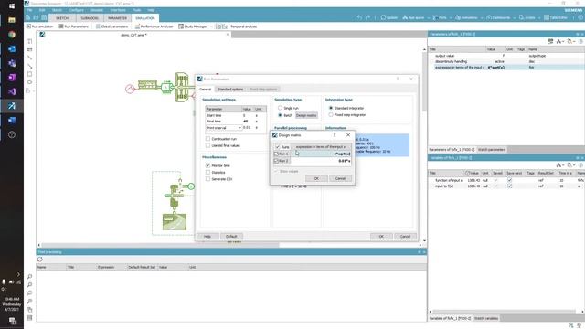Viewport: 585px width, 329px height.
Task: Click the Design matrix button
Action: 306,115
